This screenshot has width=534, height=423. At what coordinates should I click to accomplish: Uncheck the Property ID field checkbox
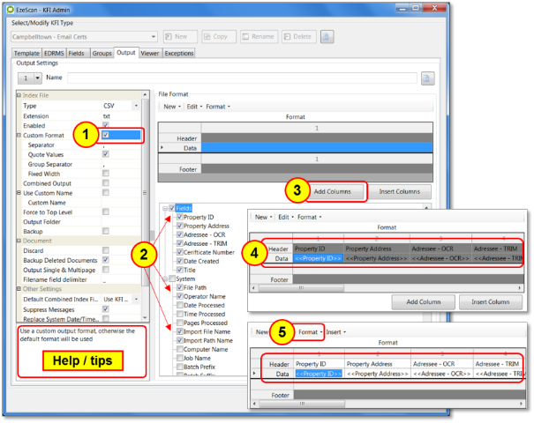point(179,217)
